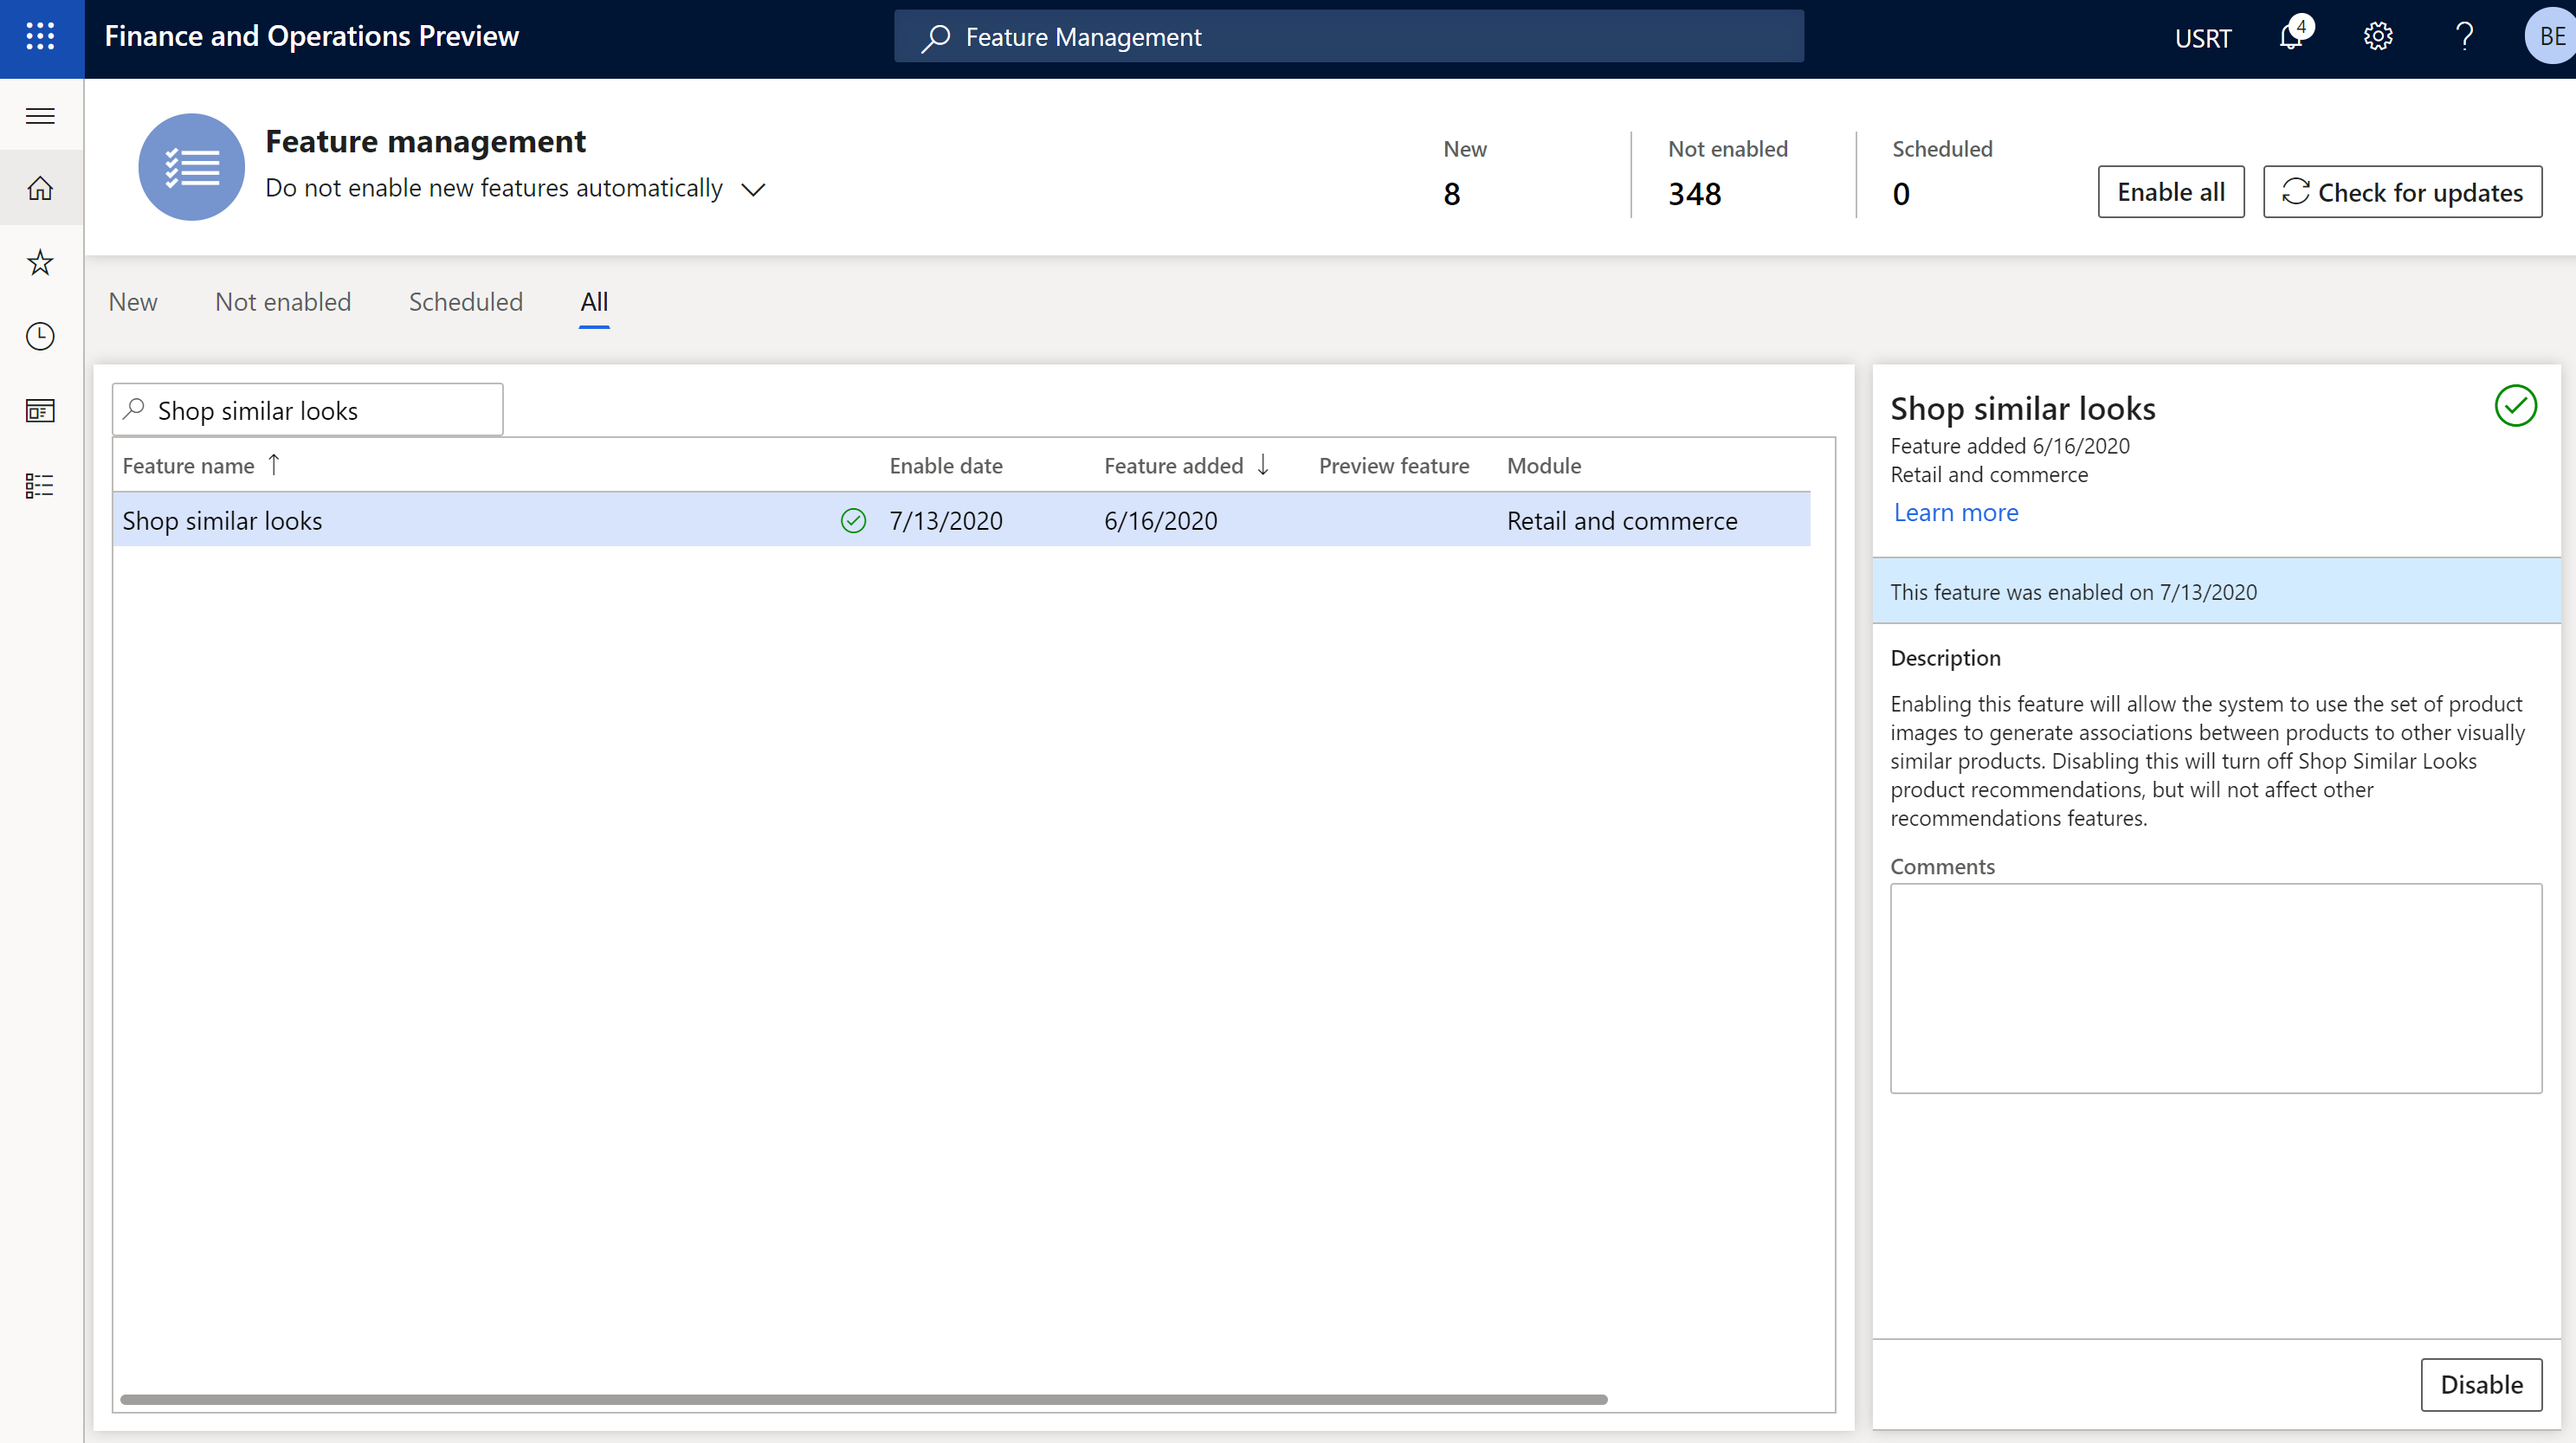Click the Disable button for feature
This screenshot has height=1443, width=2576.
pyautogui.click(x=2481, y=1383)
